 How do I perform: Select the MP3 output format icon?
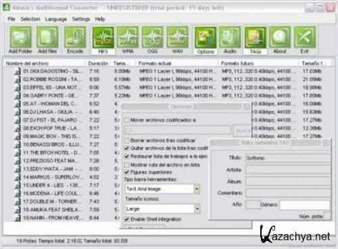point(103,40)
